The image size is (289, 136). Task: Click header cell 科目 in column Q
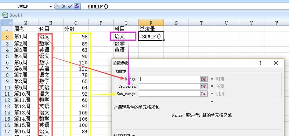point(126,29)
